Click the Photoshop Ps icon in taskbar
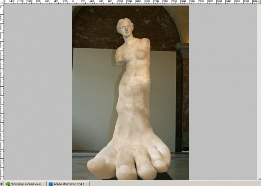Viewport: 261px width, 186px height. [50, 184]
